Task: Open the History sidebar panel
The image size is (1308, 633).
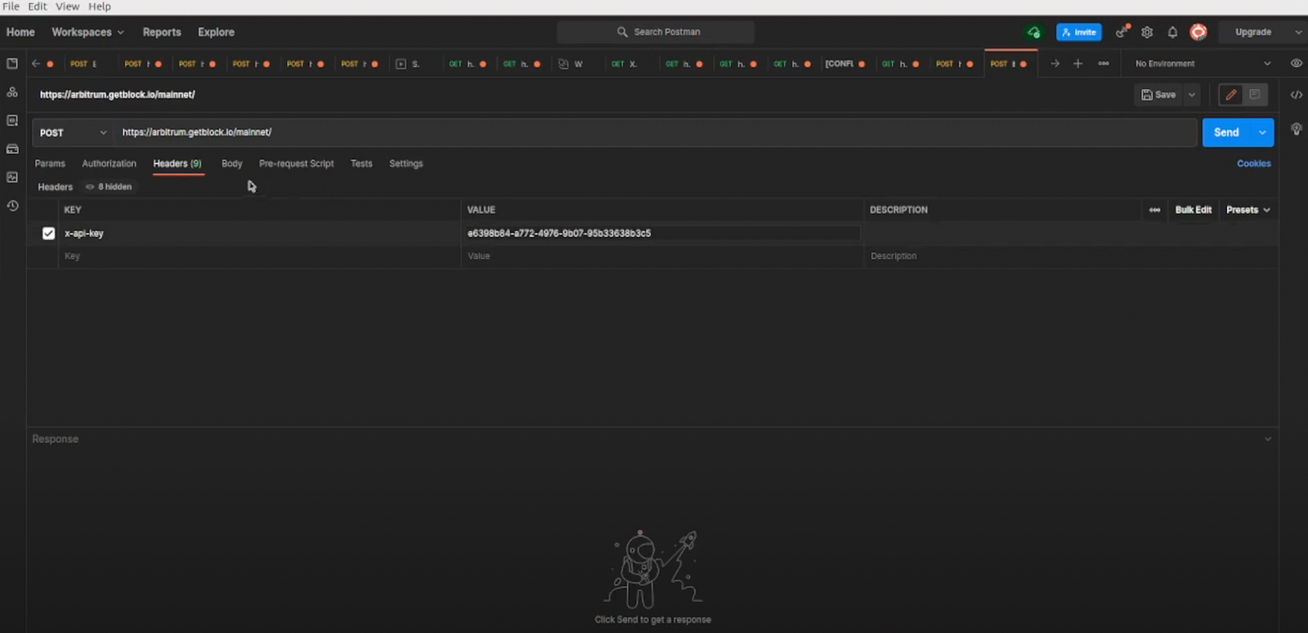Action: coord(12,206)
